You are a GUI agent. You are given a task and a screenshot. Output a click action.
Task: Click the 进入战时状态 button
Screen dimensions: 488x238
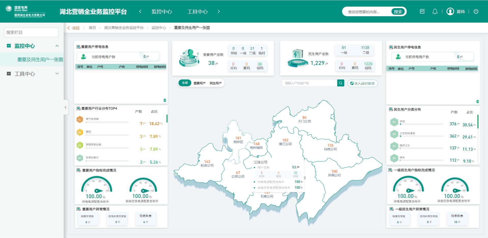point(362,83)
